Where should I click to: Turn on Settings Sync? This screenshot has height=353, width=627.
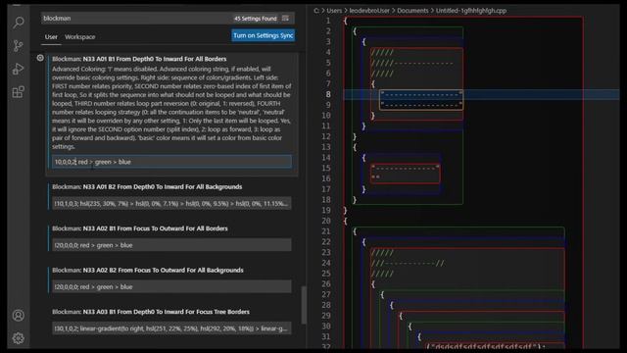pyautogui.click(x=264, y=35)
